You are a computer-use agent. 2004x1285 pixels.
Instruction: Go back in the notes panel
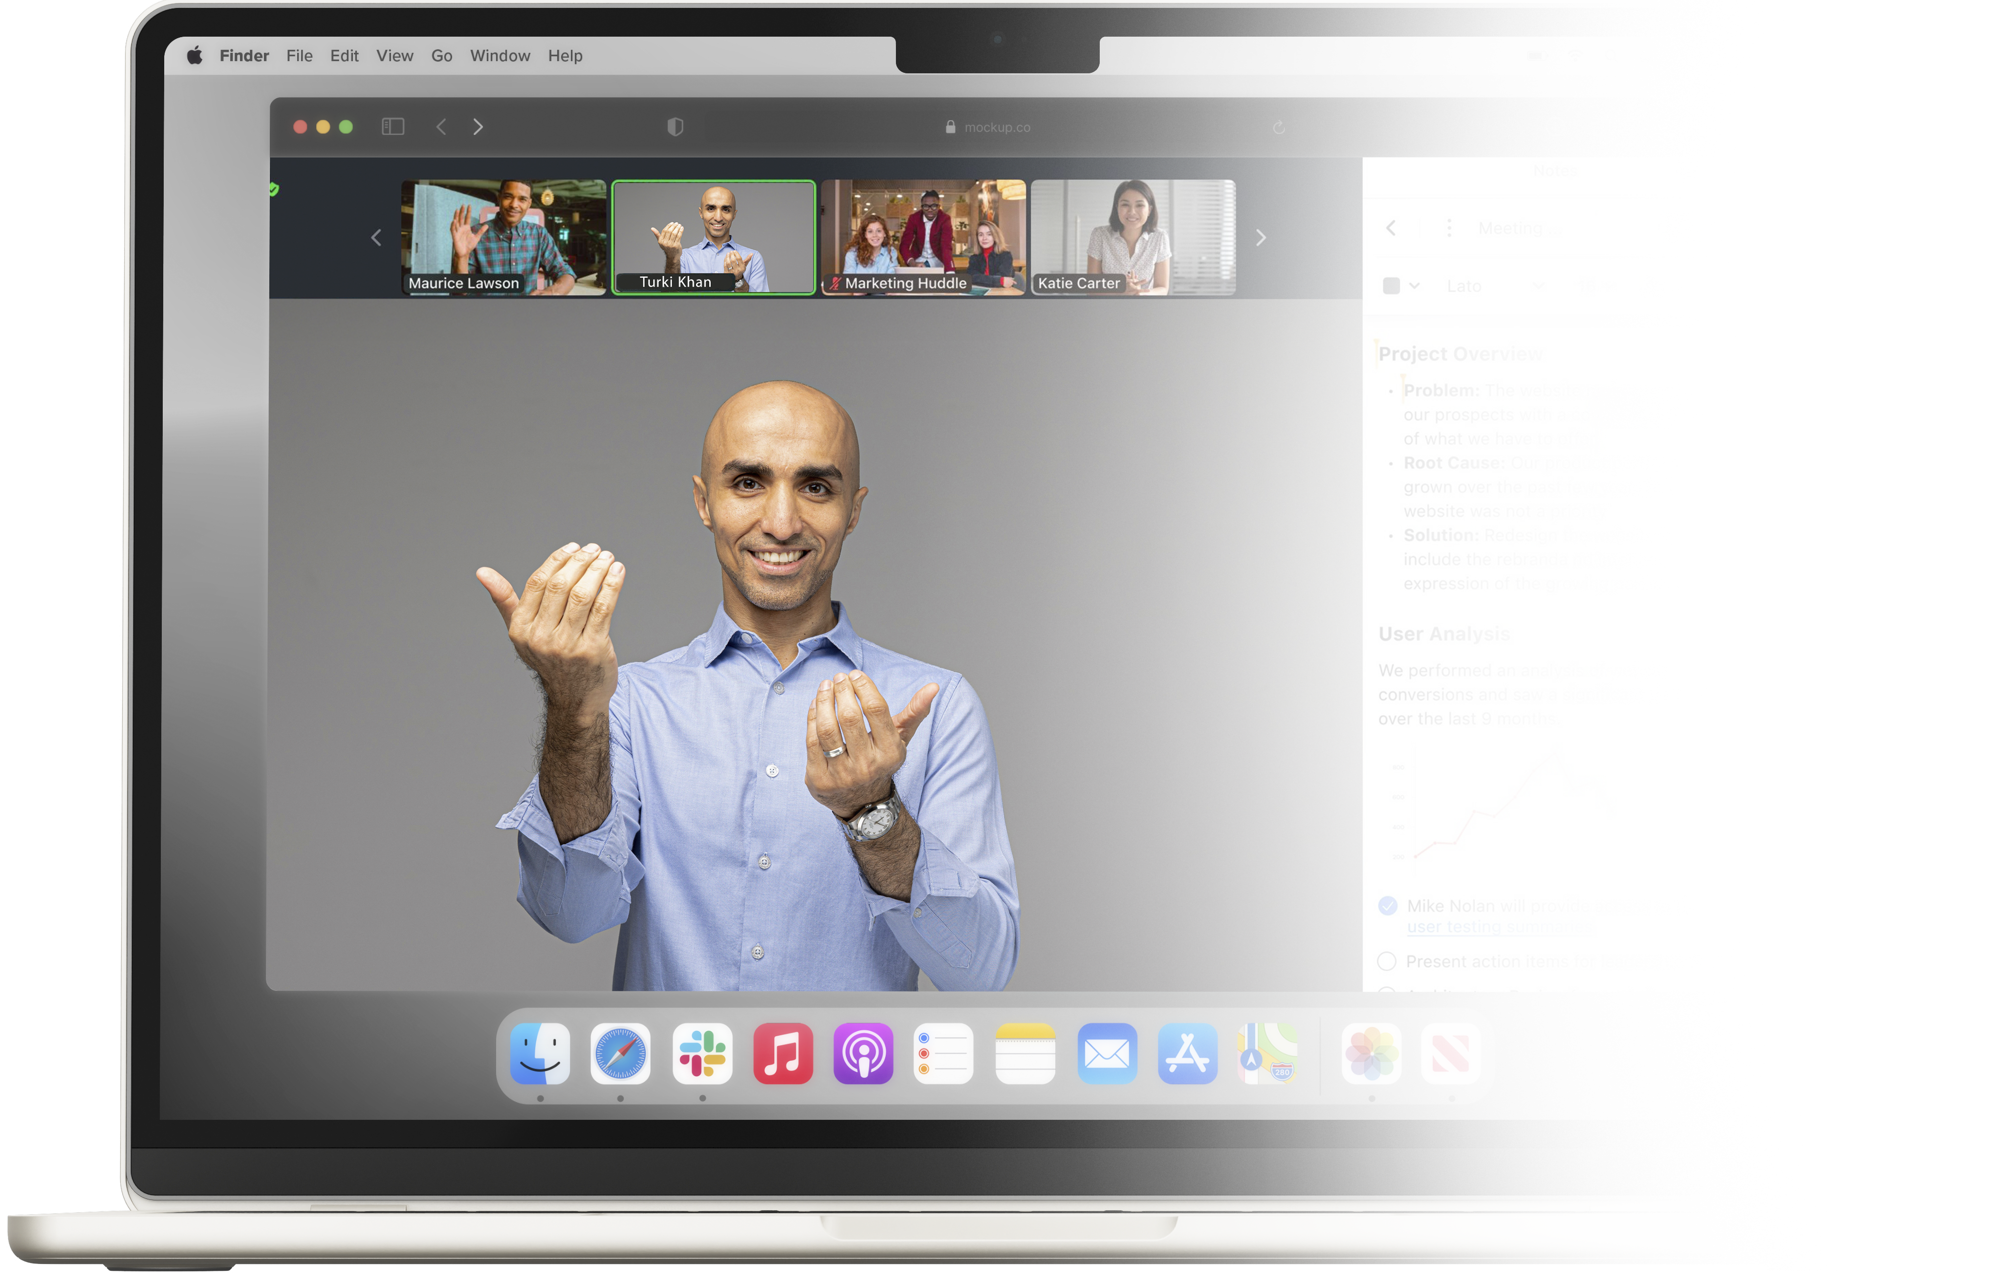click(1391, 228)
